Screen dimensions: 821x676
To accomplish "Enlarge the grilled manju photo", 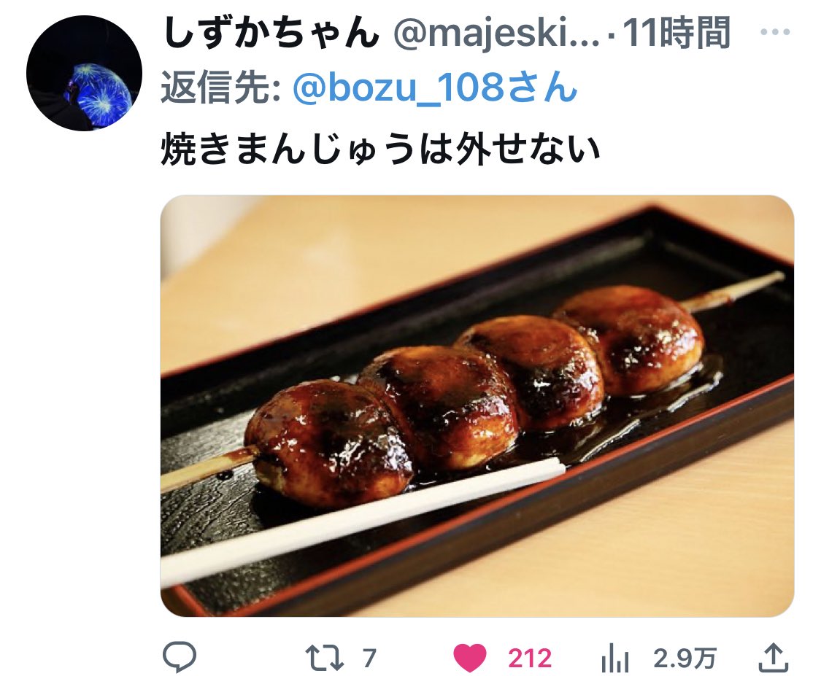I will click(x=477, y=406).
